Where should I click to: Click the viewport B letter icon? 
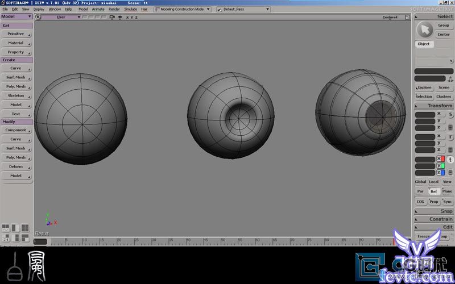38,17
